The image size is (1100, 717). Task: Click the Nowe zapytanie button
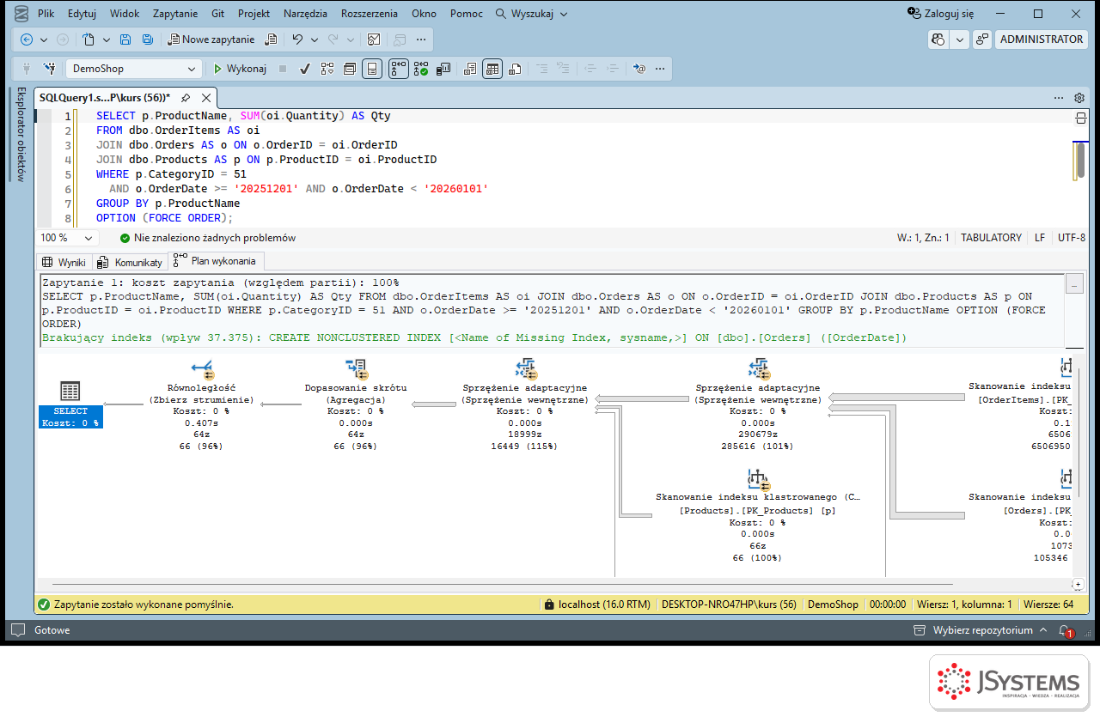click(211, 39)
